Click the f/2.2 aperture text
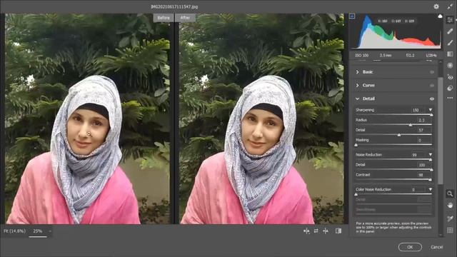457x257 pixels. tap(410, 56)
